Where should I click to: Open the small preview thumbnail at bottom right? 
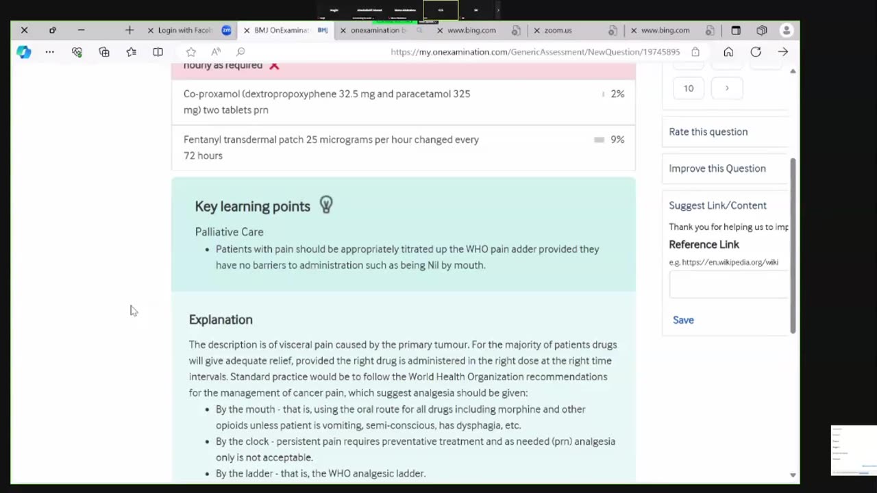854,450
